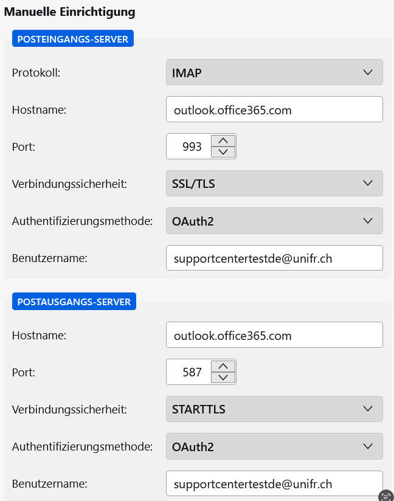The image size is (394, 501).
Task: Decrease the incoming server port 993
Action: point(223,152)
